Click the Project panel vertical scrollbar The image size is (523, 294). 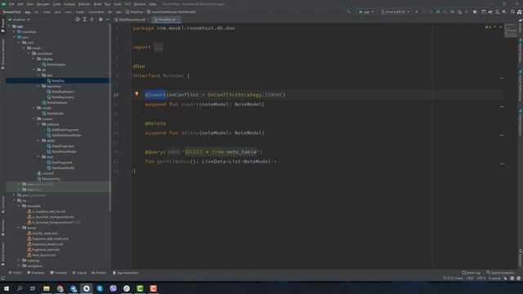(x=110, y=117)
